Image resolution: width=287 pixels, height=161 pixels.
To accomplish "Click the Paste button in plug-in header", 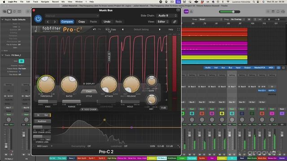I will (93, 22).
